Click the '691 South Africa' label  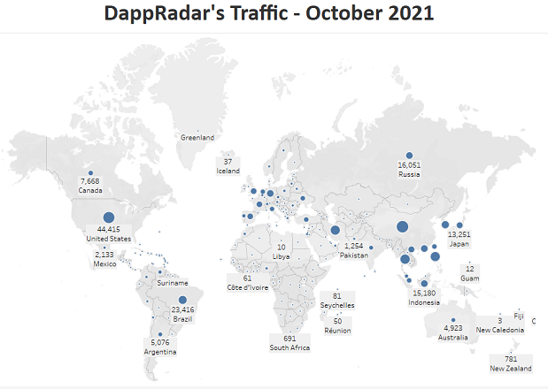289,343
